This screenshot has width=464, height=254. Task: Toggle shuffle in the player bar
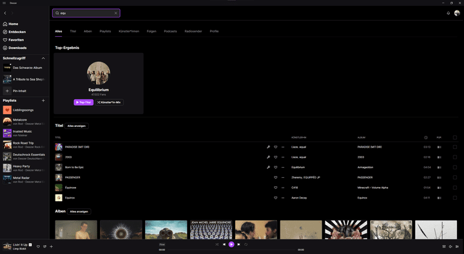pyautogui.click(x=217, y=244)
